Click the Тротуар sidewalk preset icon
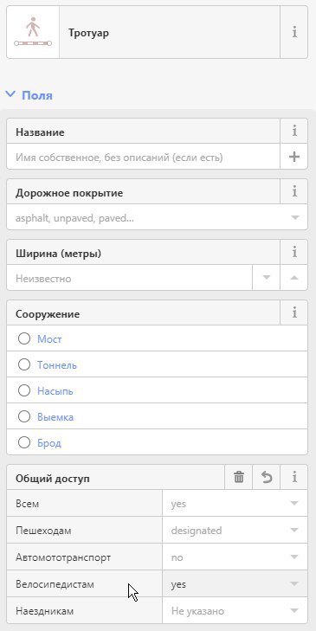316x631 pixels. point(33,32)
